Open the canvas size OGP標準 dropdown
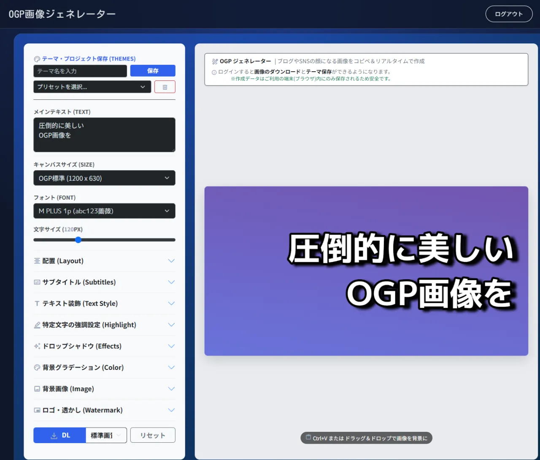540x460 pixels. point(104,178)
